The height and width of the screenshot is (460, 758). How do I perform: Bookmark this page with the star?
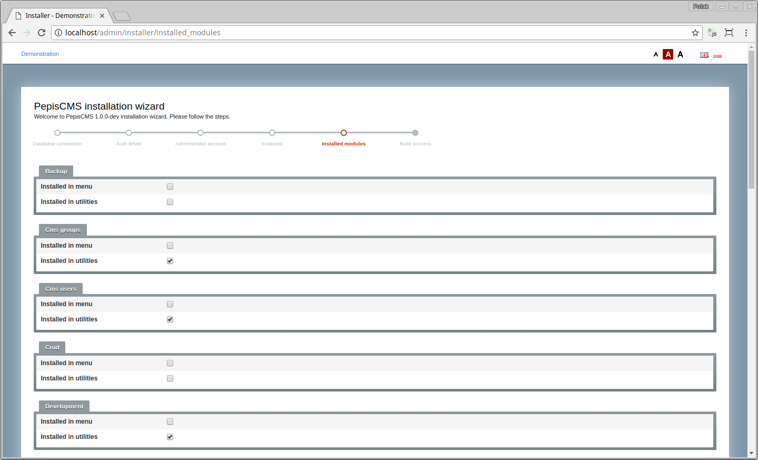(695, 33)
